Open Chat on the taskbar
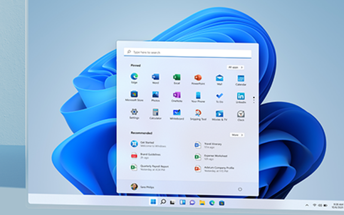 tap(192, 203)
